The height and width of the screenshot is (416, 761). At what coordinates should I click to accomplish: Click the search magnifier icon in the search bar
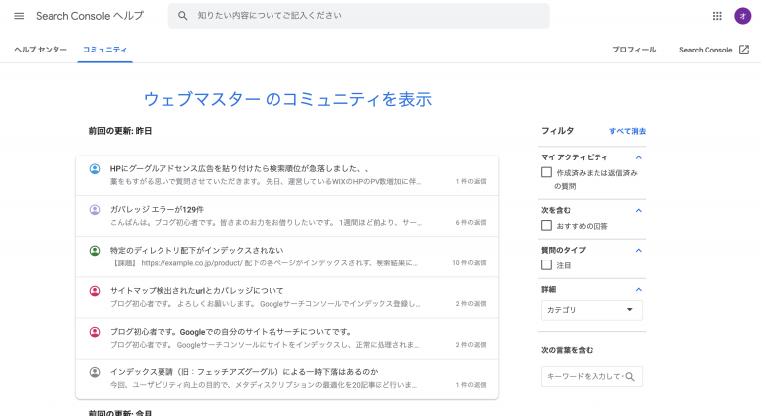click(182, 16)
